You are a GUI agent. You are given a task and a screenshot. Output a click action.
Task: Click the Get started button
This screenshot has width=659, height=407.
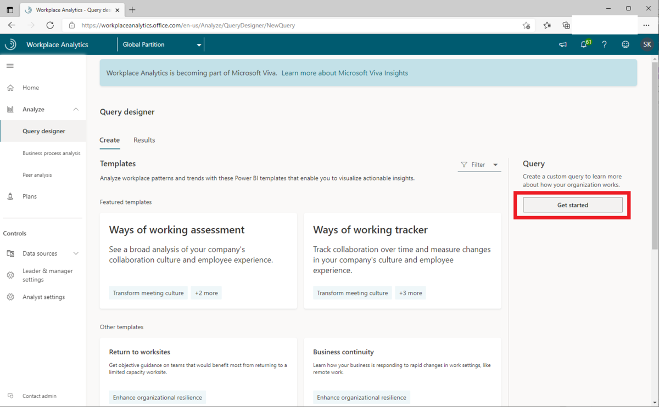point(573,205)
